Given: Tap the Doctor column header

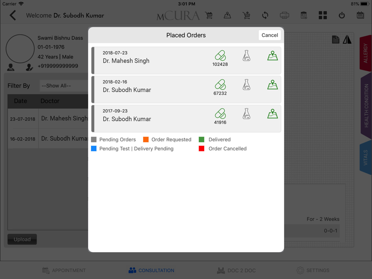Looking at the screenshot, I should (50, 101).
